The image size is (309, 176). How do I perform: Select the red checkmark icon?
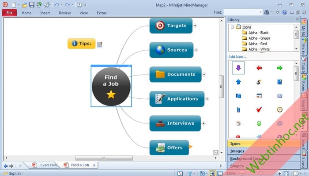[x=259, y=109]
